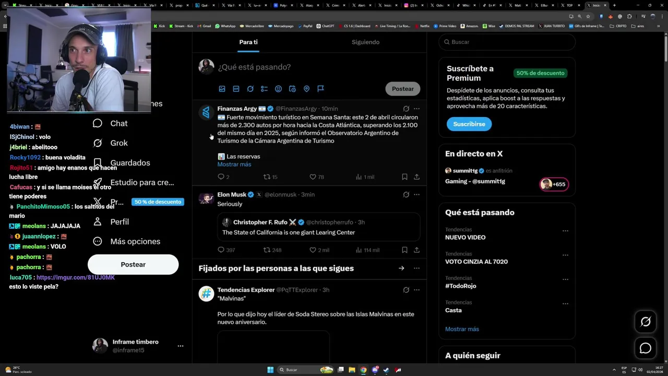Add a poll to the post

(264, 89)
